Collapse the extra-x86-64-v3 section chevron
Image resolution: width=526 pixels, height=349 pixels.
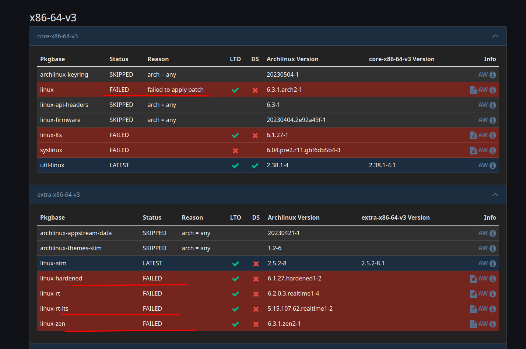(x=495, y=195)
